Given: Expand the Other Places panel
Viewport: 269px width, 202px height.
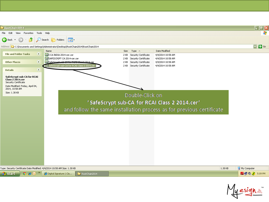Looking at the screenshot, I should (39, 62).
